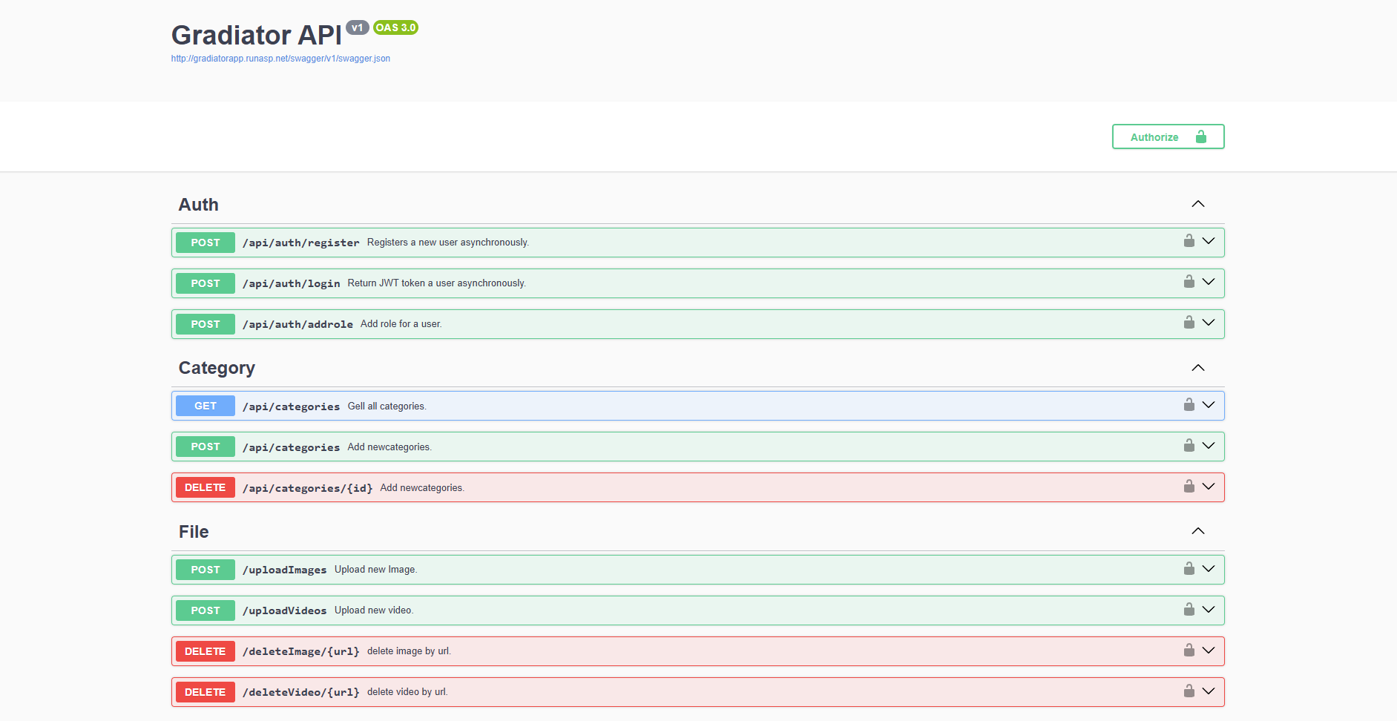Click the padlock on /deleteImage/{url} row

pos(1189,651)
